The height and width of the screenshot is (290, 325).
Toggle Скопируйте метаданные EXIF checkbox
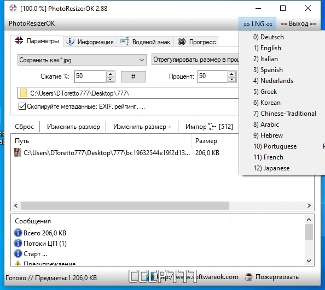coord(22,106)
